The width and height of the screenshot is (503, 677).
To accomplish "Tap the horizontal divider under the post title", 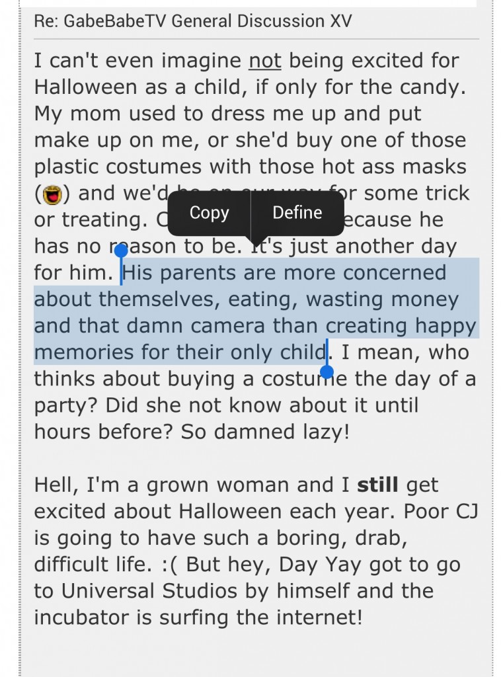I will pos(256,39).
